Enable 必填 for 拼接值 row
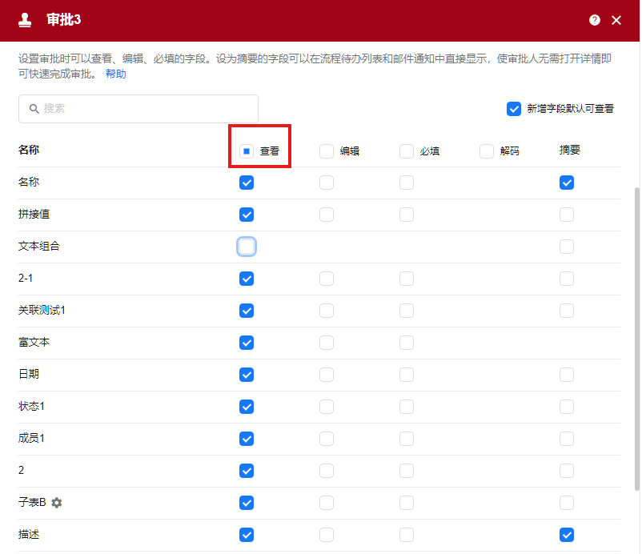Screen dimensions: 642x554 coord(407,215)
